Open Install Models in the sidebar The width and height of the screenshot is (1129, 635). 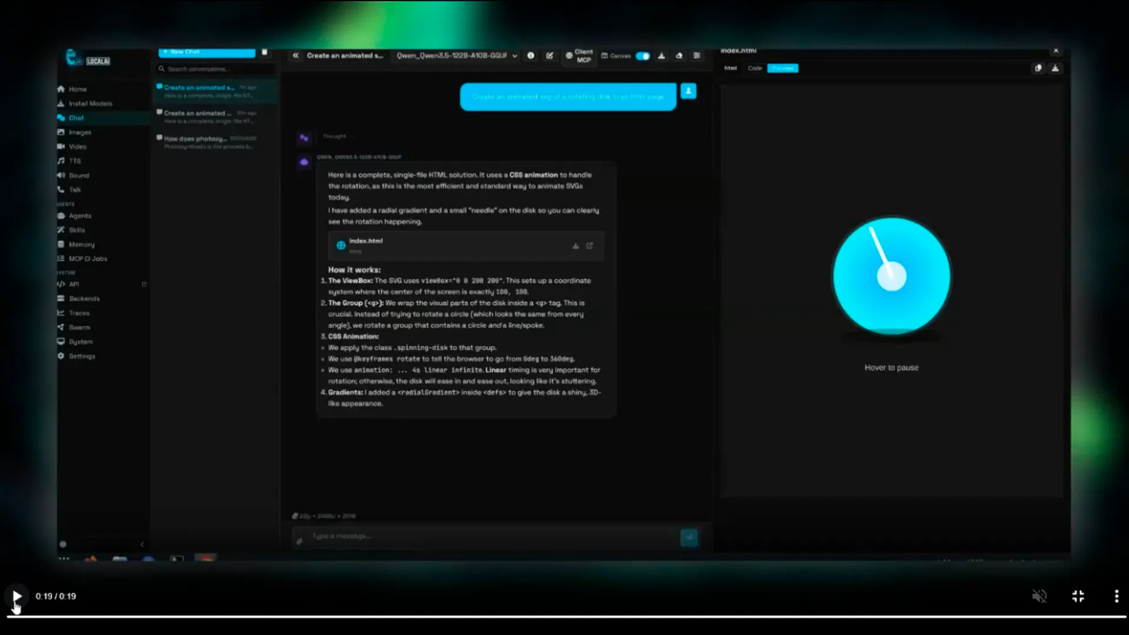[x=90, y=103]
